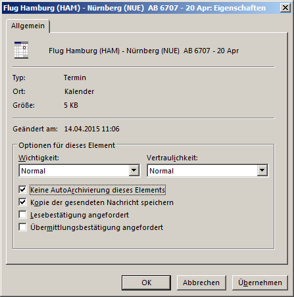Screen dimensions: 294x297
Task: Open the Vertraulichkeit combo box showing Normal
Action: click(207, 171)
